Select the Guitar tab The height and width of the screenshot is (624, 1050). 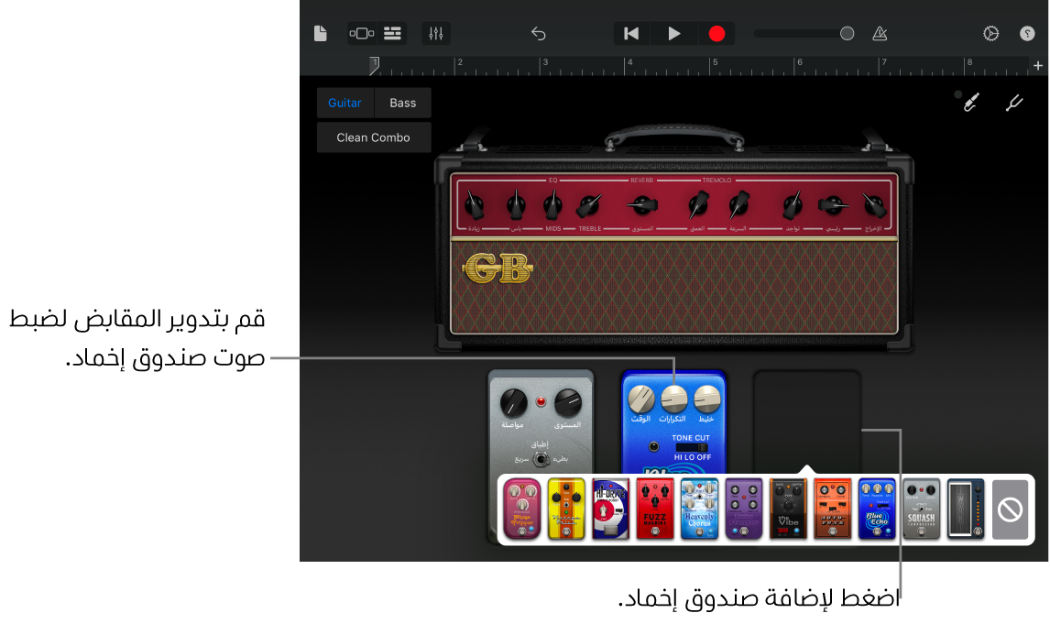coord(345,104)
